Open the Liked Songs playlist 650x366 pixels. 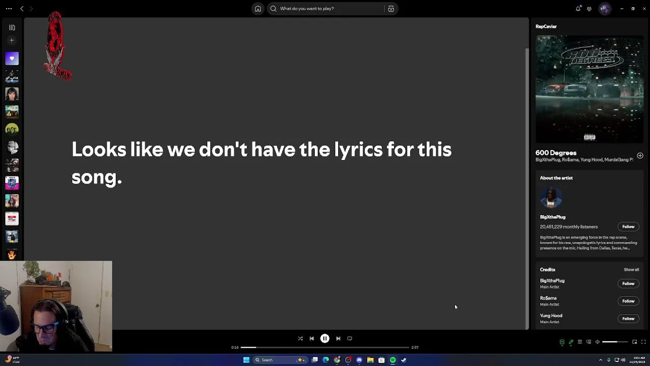[x=12, y=58]
